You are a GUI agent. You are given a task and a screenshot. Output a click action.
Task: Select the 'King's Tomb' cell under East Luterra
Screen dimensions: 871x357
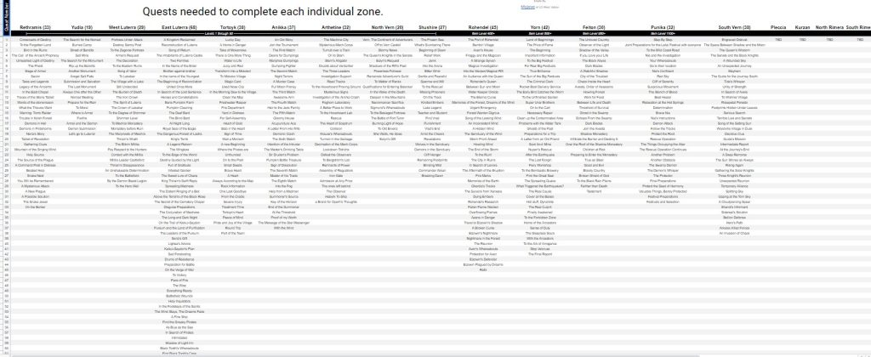(179, 139)
